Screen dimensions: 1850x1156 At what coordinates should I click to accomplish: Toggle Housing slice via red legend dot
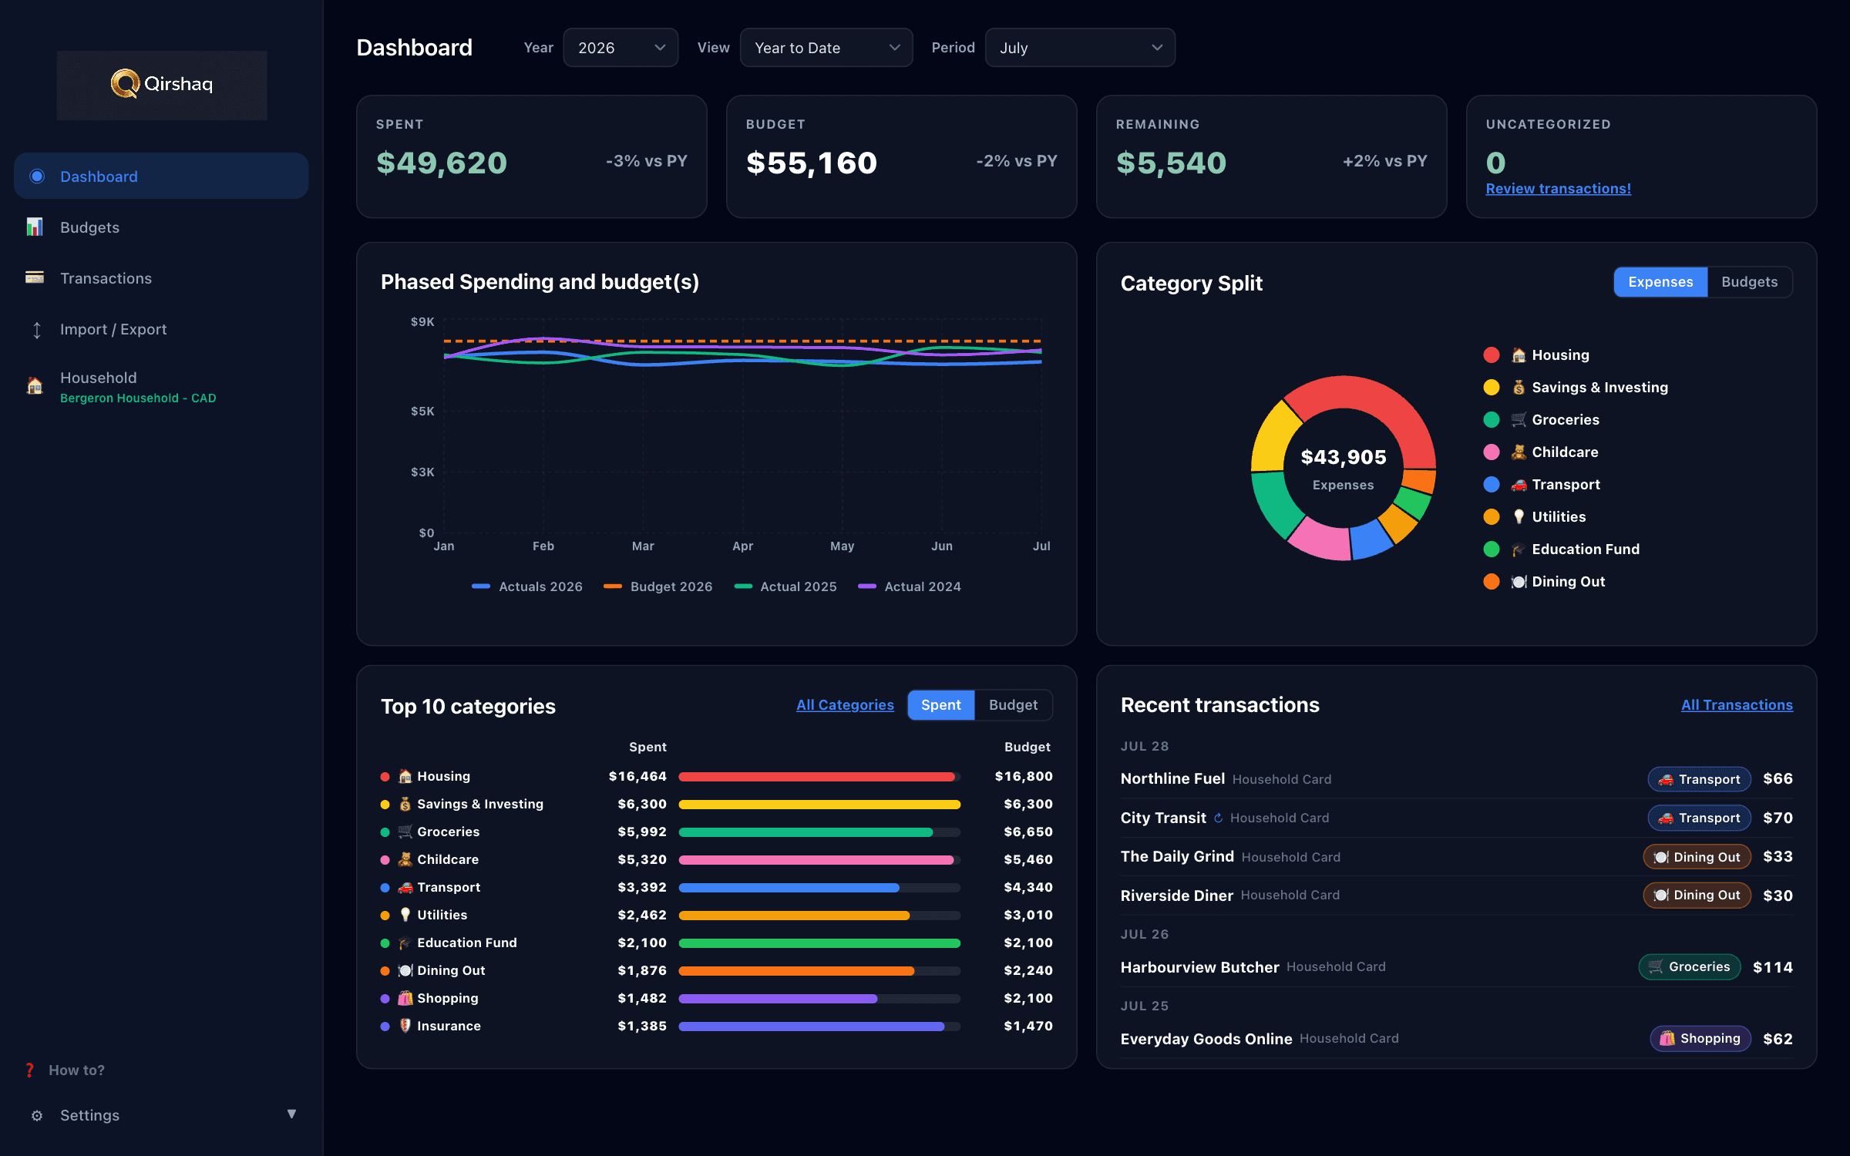point(1492,355)
